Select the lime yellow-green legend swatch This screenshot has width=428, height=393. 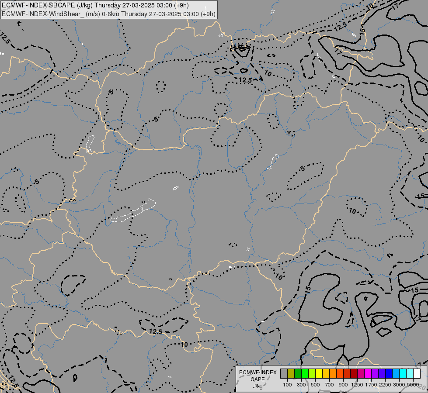coord(312,373)
